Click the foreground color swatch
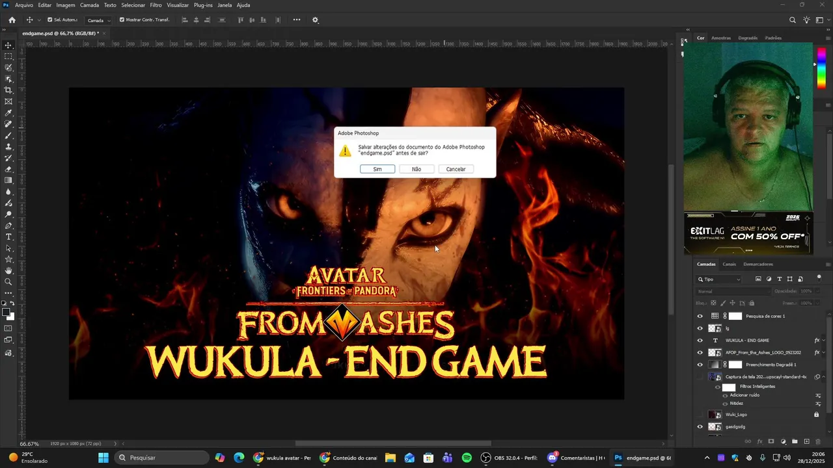 pos(7,313)
